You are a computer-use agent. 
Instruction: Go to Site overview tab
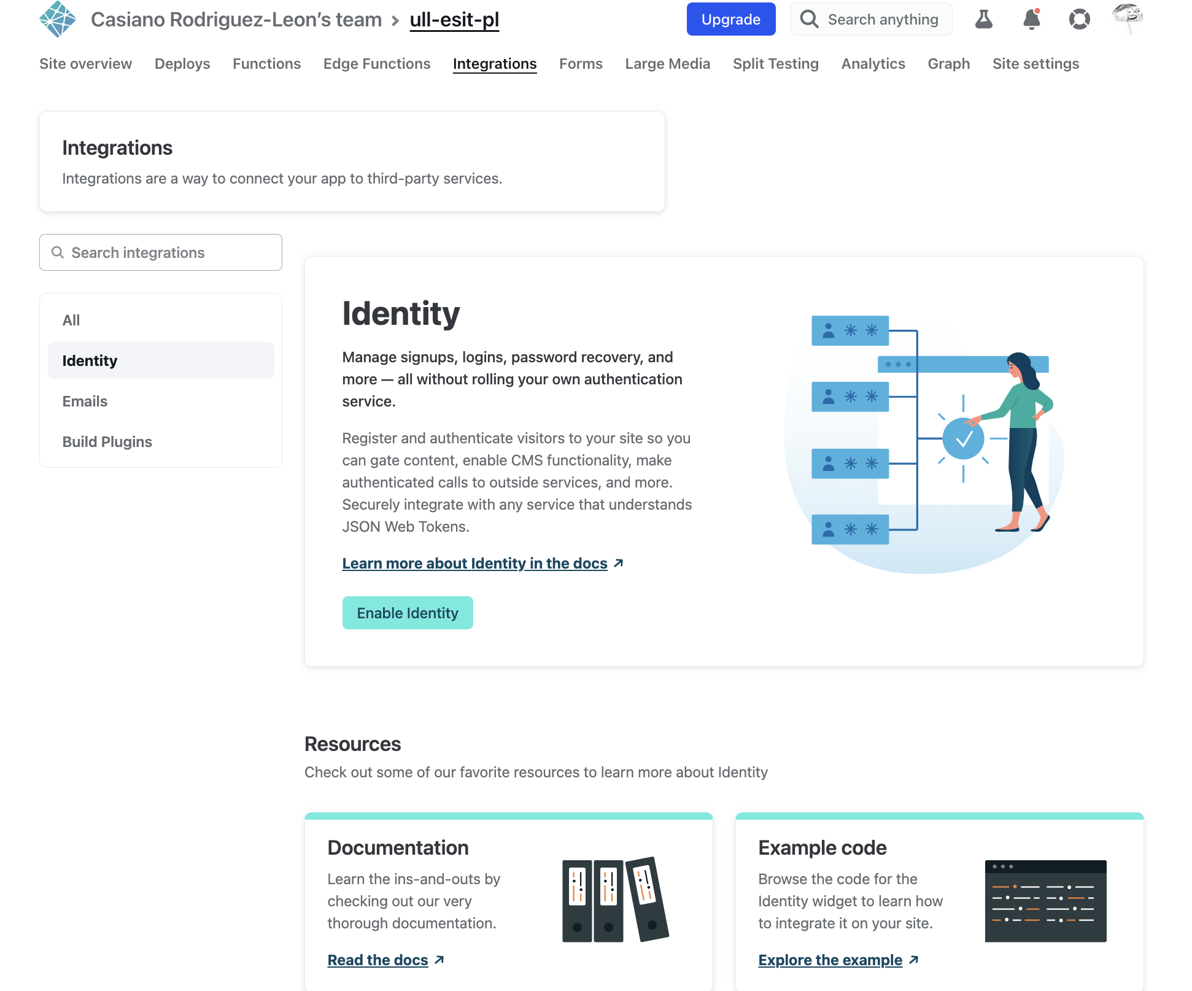point(85,64)
